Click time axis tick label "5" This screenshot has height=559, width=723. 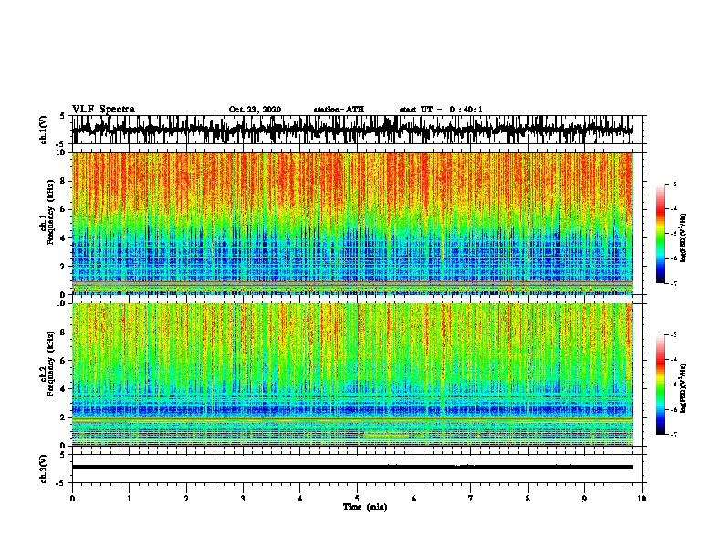[x=357, y=499]
